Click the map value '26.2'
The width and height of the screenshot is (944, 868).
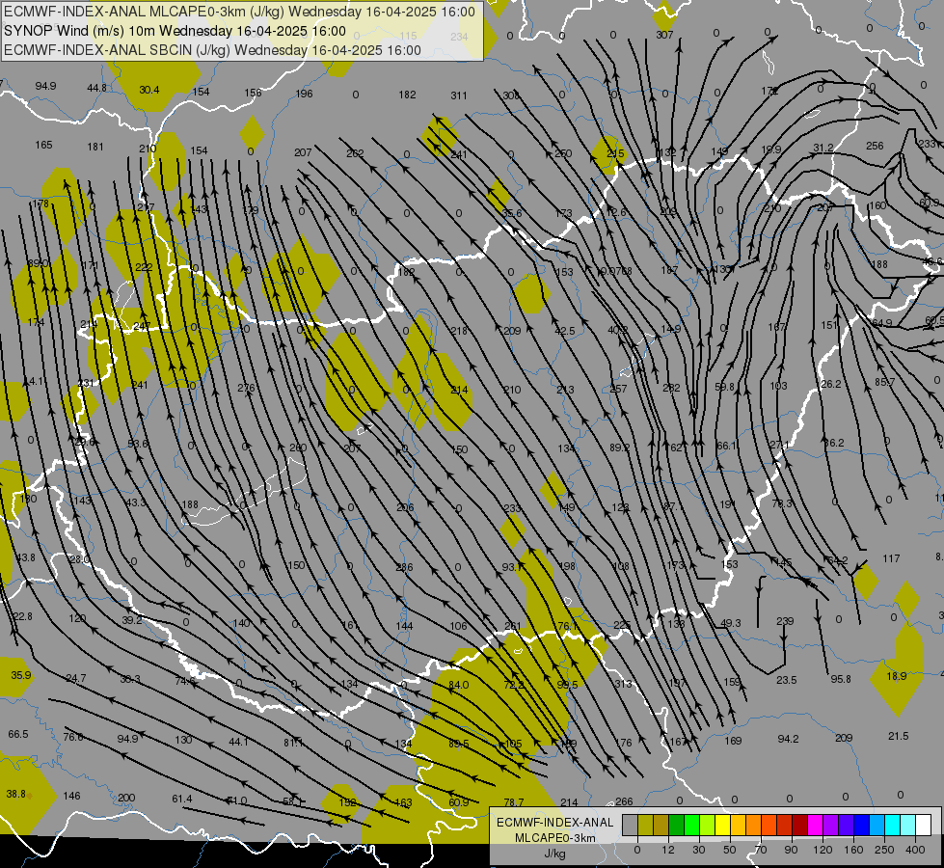[x=831, y=384]
